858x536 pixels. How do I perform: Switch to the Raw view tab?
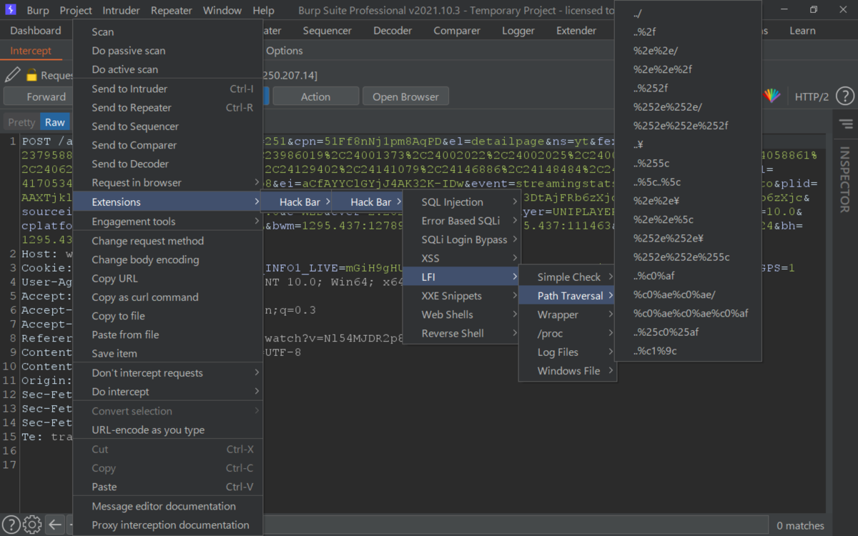[55, 122]
